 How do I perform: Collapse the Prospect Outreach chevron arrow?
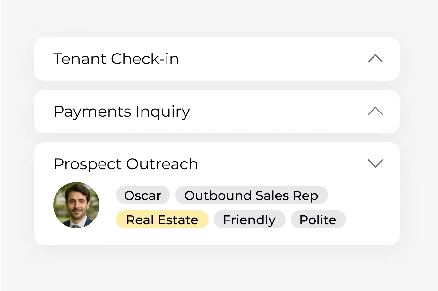click(375, 163)
